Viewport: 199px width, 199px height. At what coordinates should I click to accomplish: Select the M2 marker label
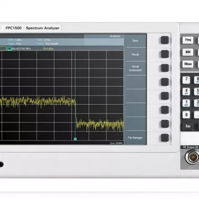[x=10, y=49]
